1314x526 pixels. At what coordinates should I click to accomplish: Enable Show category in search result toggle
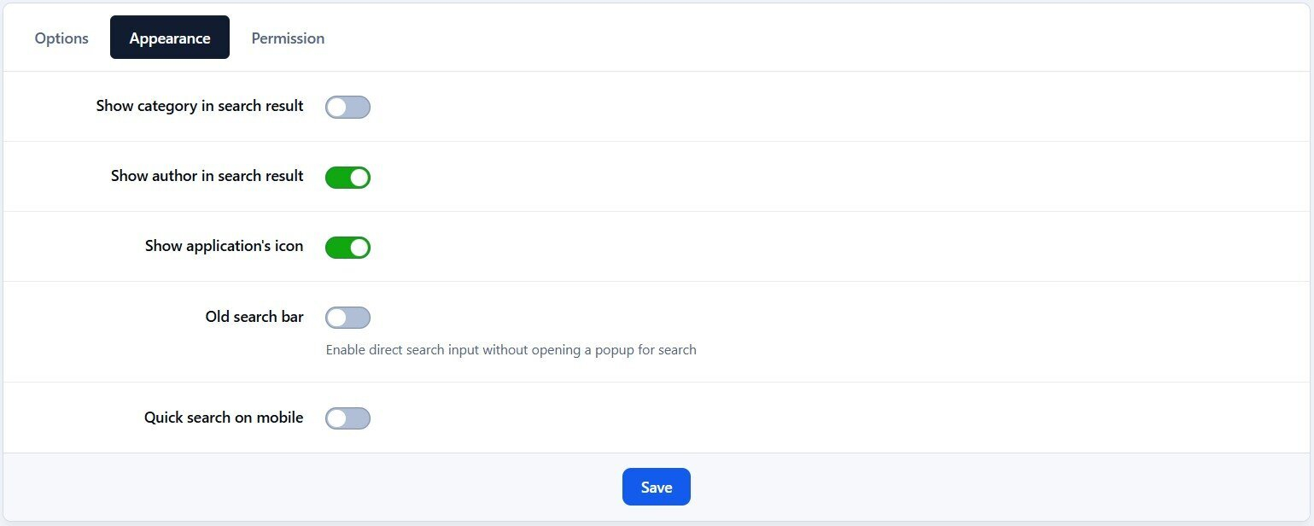pos(347,107)
